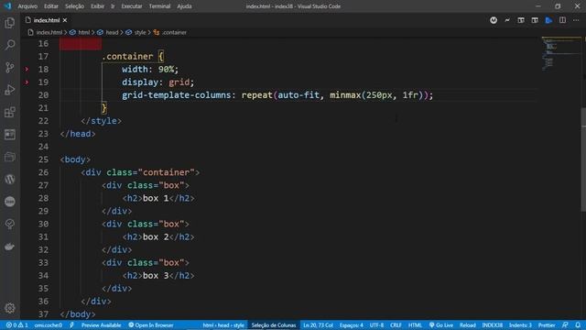Screen dimensions: 586x330
Task: Open the WordPress icon in activity bar
Action: [10, 180]
